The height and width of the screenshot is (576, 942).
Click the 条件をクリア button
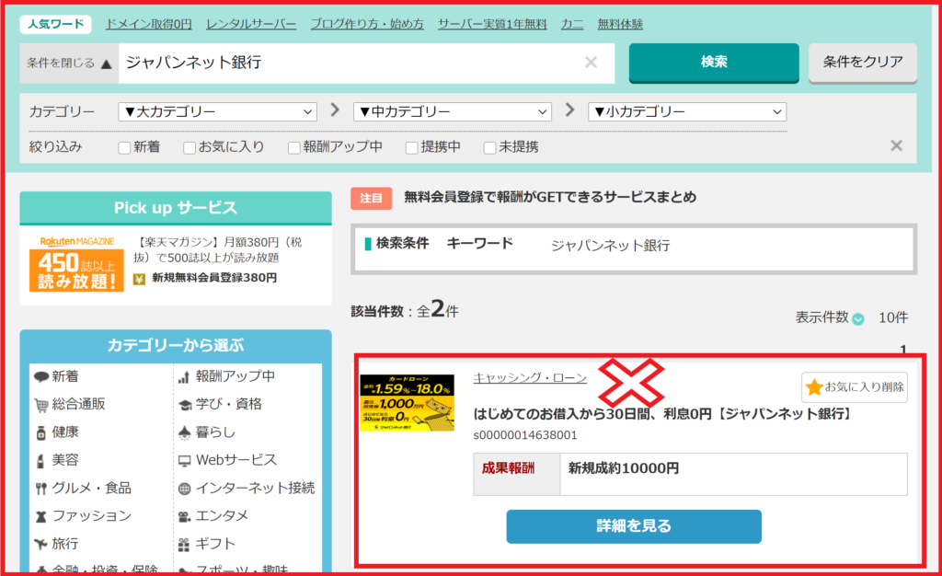(x=863, y=62)
